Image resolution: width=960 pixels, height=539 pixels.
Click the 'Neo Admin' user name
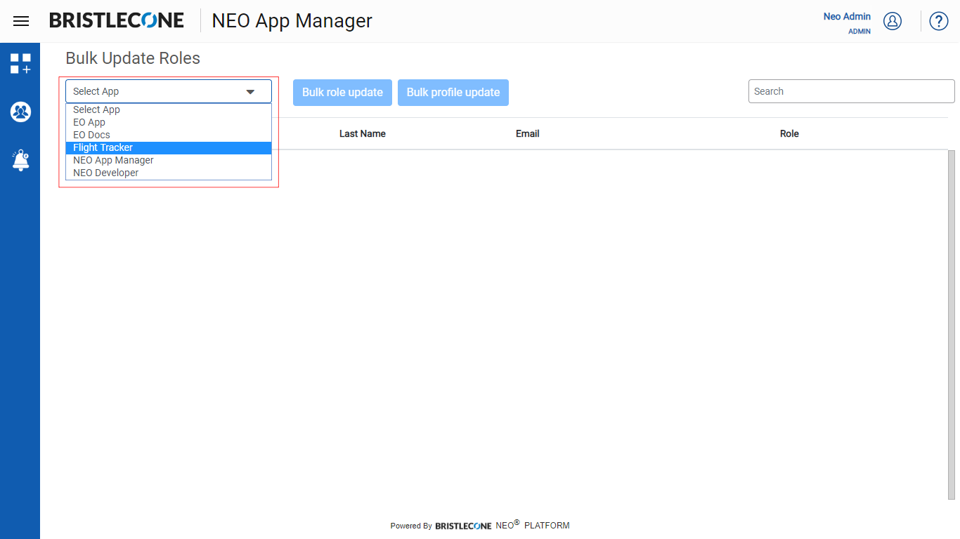pyautogui.click(x=847, y=16)
